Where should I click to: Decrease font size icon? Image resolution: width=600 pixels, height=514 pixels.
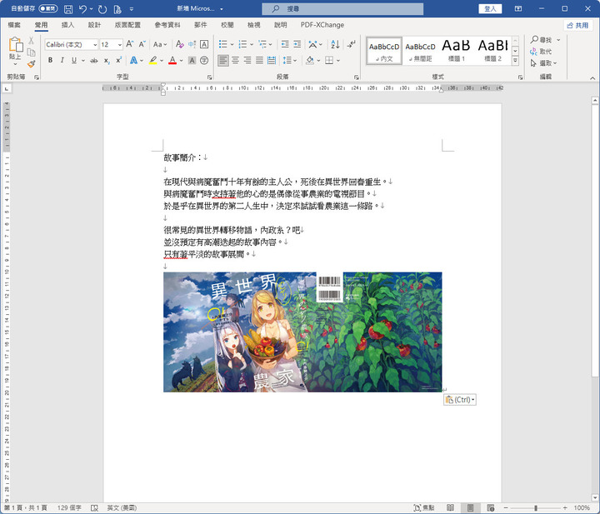click(x=142, y=44)
